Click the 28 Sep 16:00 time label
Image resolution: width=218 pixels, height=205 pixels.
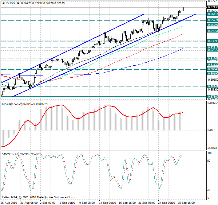click(186, 203)
